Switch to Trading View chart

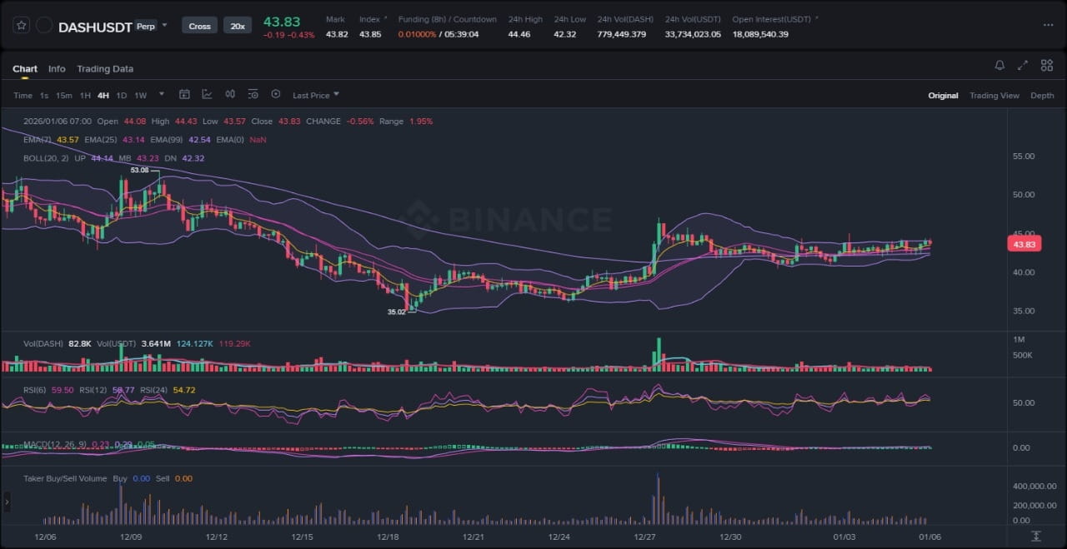(x=994, y=96)
